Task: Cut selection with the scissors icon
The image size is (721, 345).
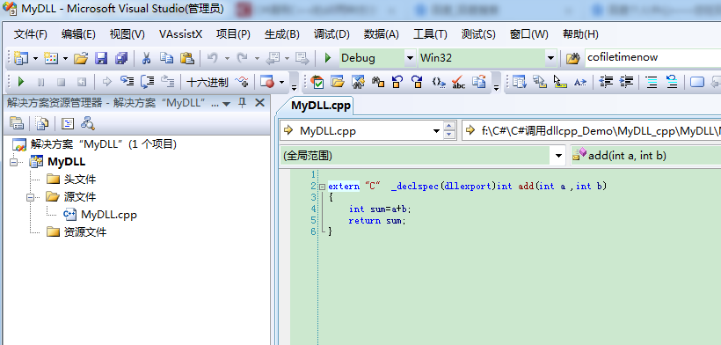Action: click(x=146, y=58)
